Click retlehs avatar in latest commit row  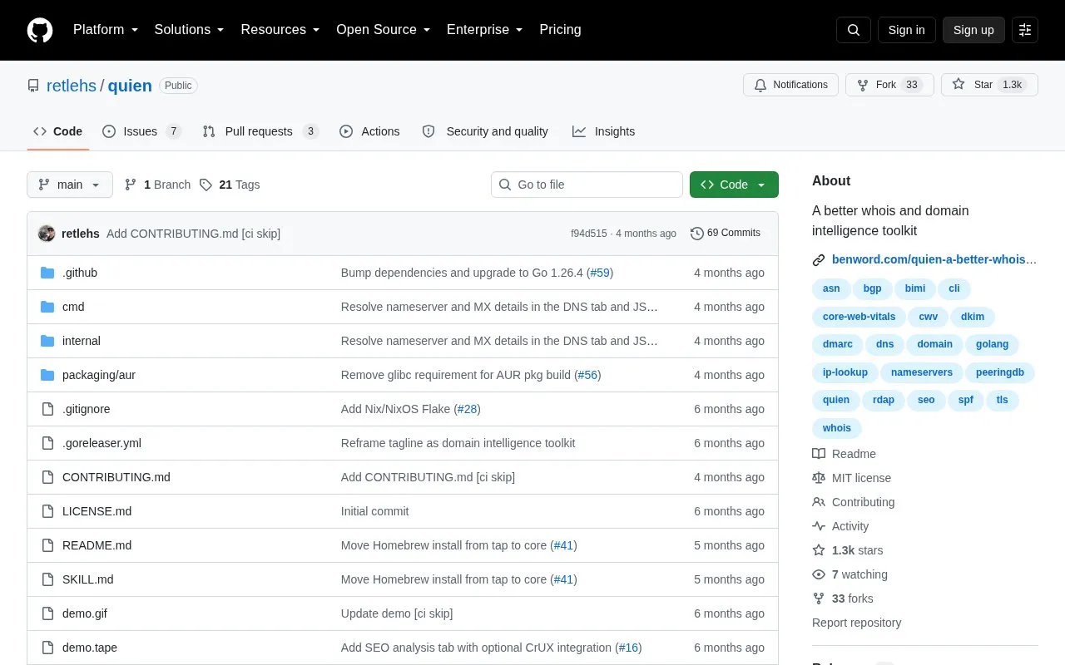pyautogui.click(x=47, y=234)
